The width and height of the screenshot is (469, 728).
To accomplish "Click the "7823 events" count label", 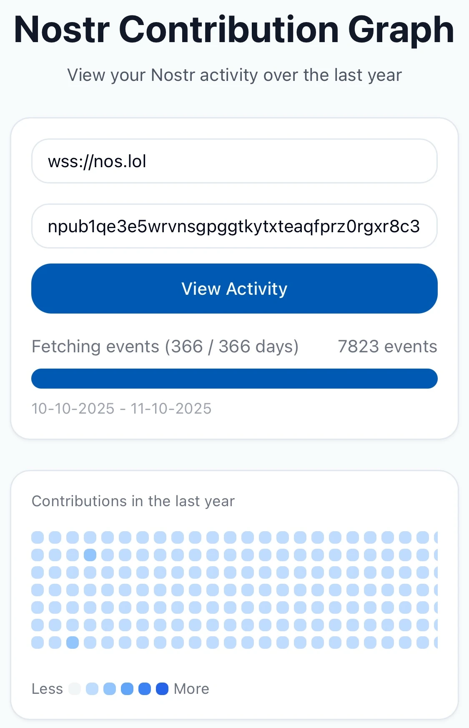I will (387, 346).
